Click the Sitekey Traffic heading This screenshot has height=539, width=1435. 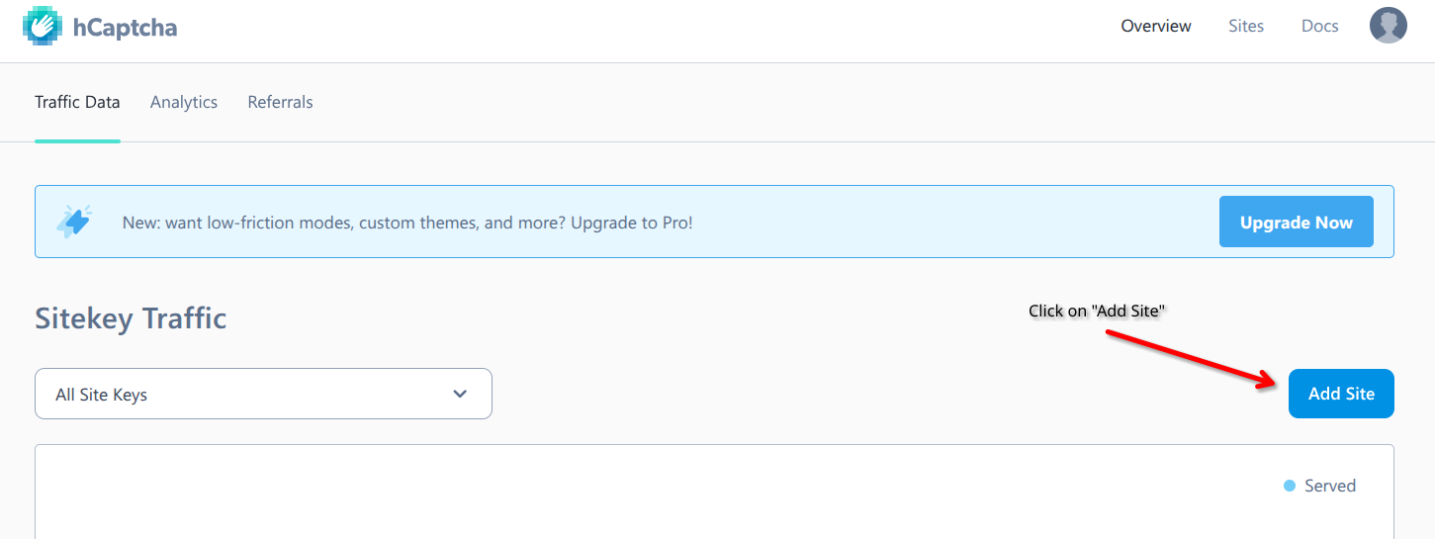(131, 318)
